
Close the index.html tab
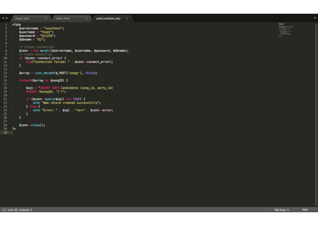[x=86, y=18]
